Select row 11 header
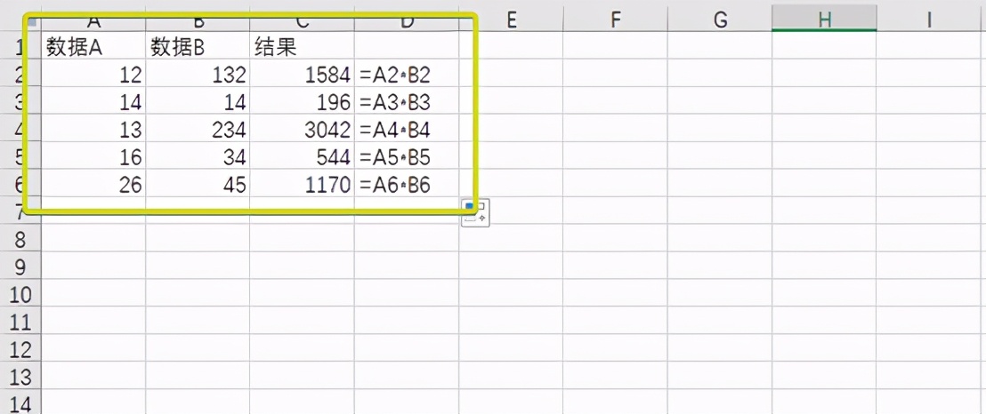Image resolution: width=986 pixels, height=414 pixels. coord(20,322)
